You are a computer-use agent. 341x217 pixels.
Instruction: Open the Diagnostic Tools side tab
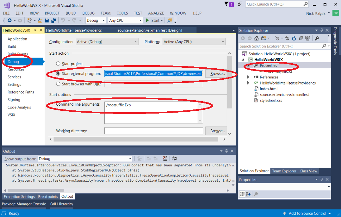click(335, 41)
